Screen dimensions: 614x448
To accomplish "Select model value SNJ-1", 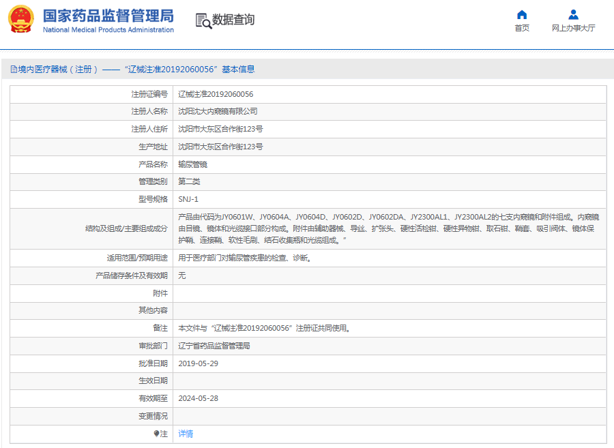I will [188, 199].
